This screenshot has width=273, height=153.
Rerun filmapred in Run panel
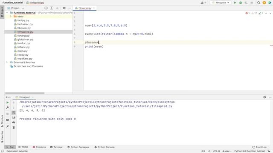tap(8, 102)
